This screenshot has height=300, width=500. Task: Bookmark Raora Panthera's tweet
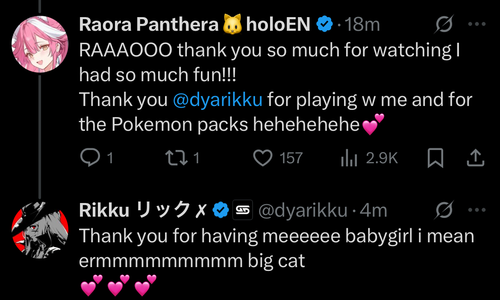coord(435,159)
